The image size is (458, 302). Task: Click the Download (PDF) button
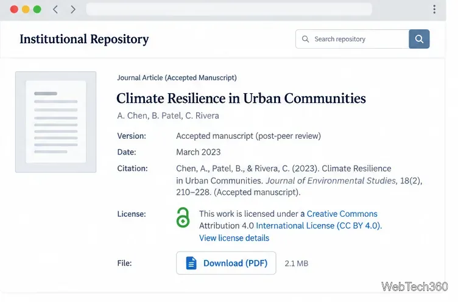pyautogui.click(x=226, y=263)
